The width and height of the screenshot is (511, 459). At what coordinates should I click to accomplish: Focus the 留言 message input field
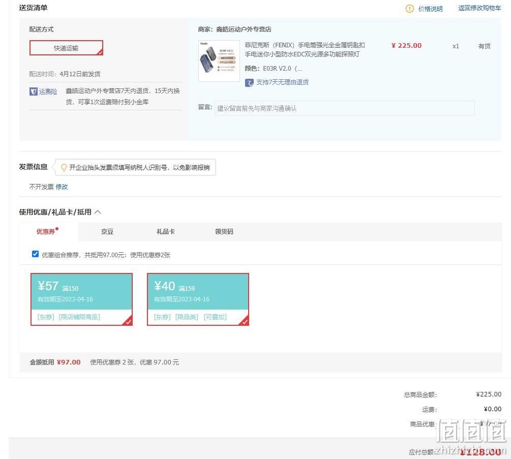pos(344,108)
